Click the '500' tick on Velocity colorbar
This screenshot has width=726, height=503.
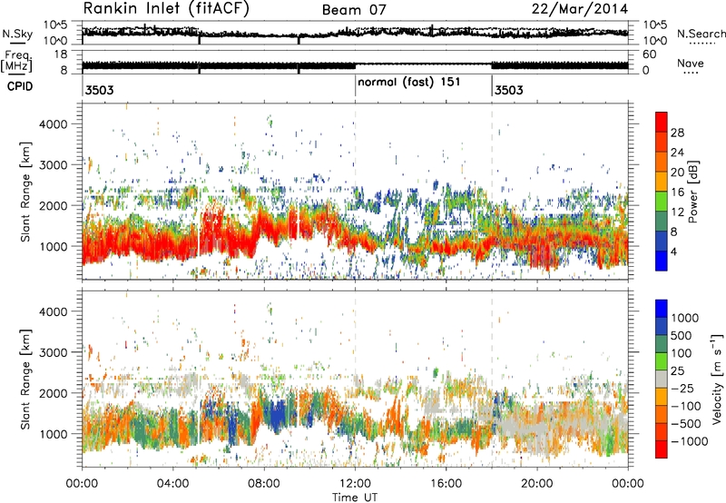(682, 336)
